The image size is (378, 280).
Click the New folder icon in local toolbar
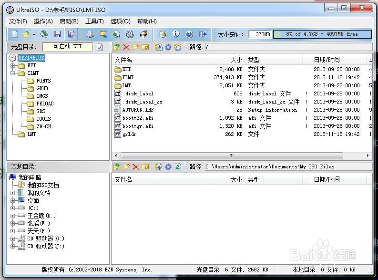tap(126, 166)
